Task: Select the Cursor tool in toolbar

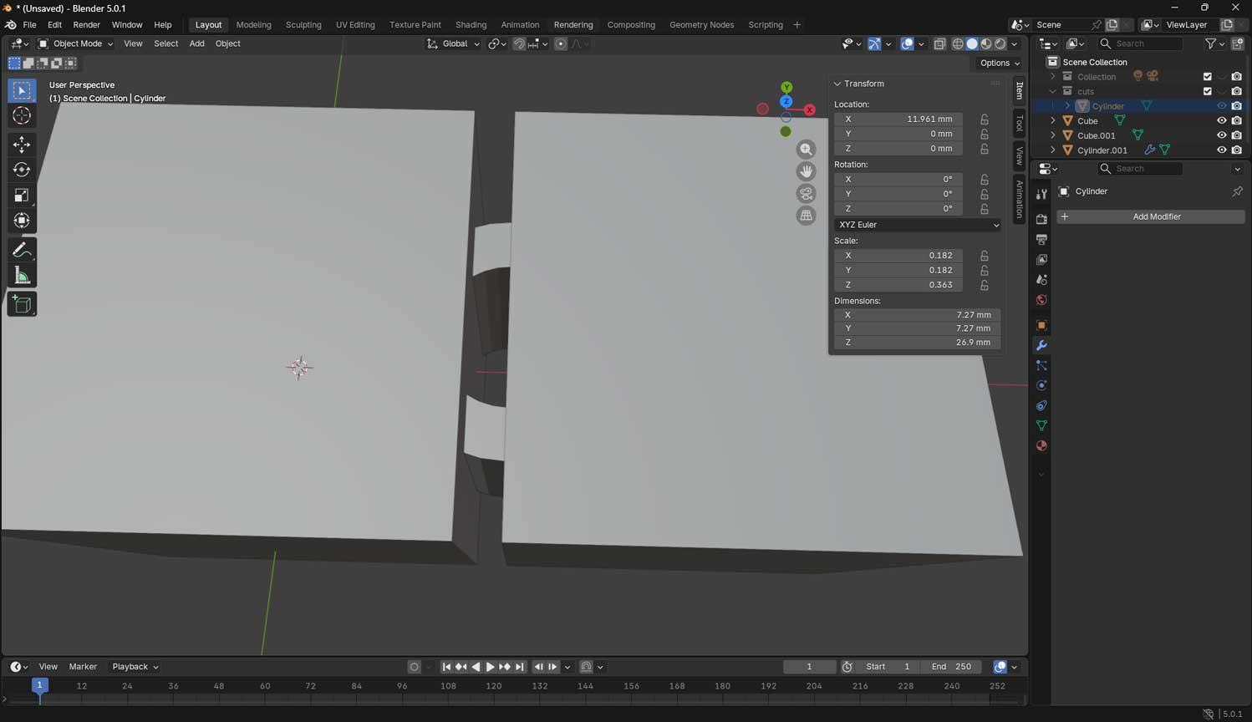Action: click(x=22, y=116)
